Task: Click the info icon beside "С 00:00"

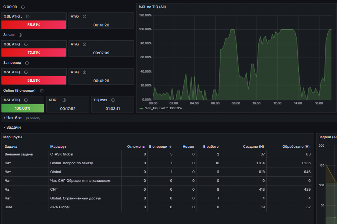Action: [x=23, y=7]
